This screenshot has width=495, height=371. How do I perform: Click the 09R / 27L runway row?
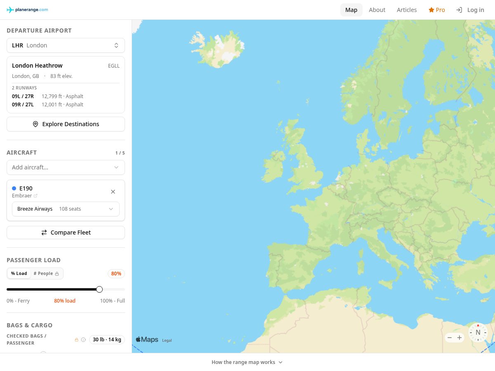click(x=66, y=105)
